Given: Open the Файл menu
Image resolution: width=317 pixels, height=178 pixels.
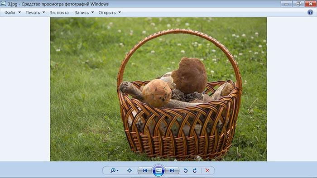Looking at the screenshot, I should 10,13.
